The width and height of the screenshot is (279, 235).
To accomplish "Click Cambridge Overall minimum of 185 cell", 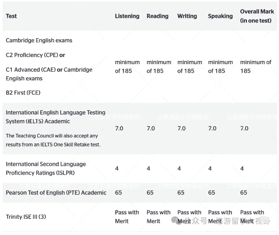I will (x=256, y=67).
